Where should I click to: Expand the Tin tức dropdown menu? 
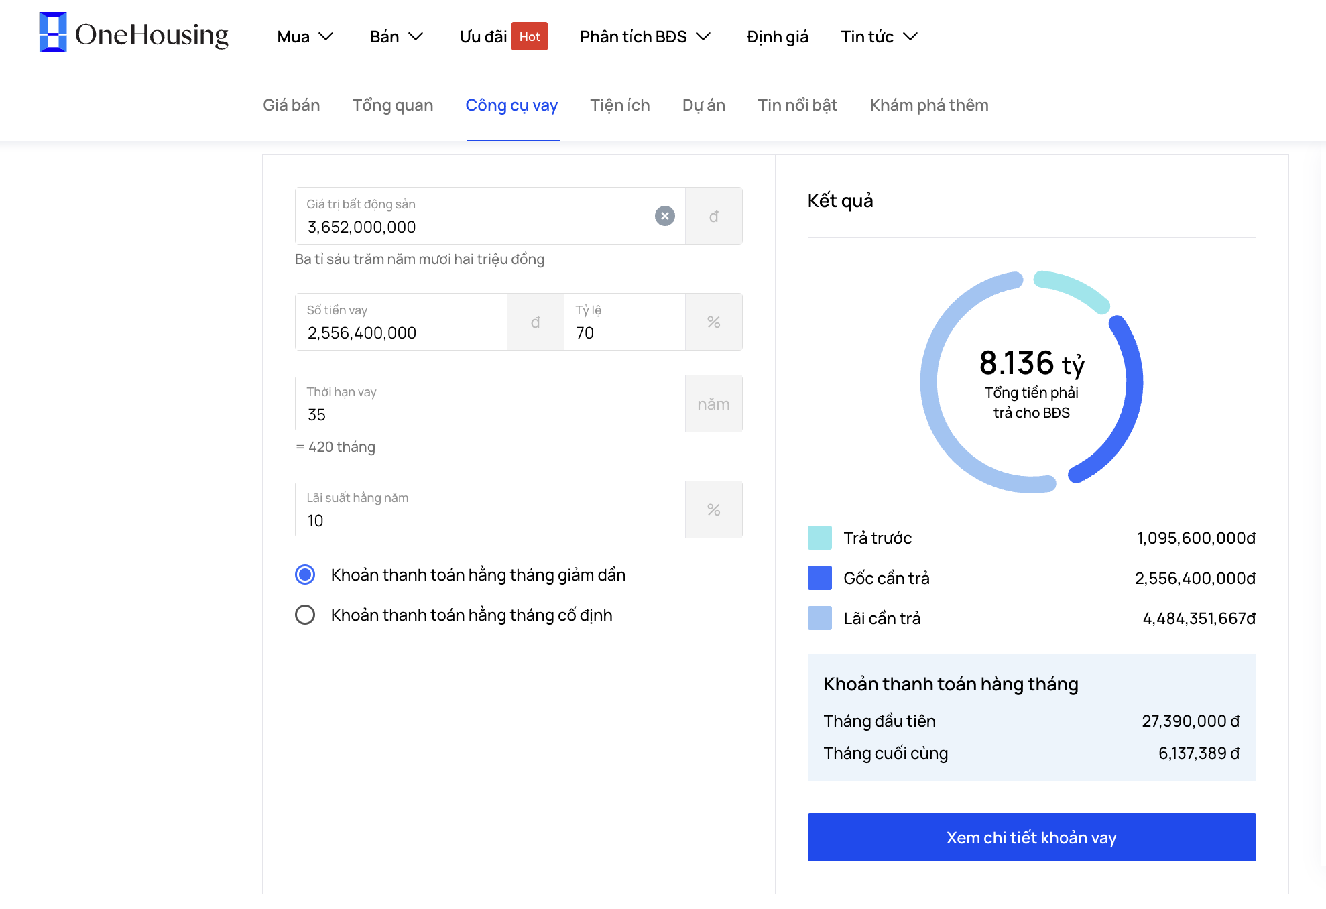879,36
